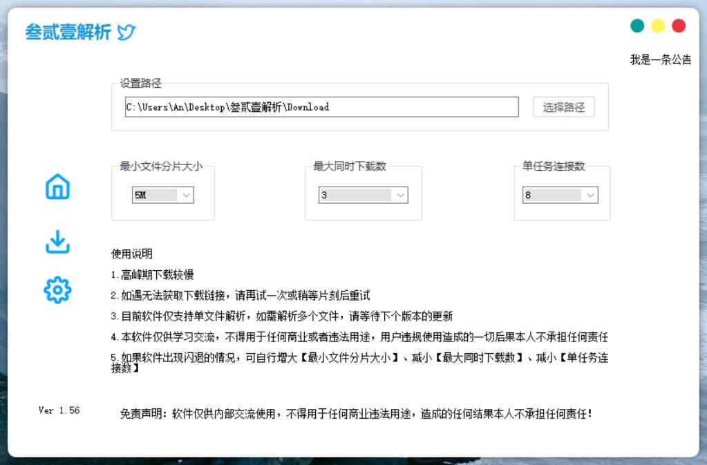This screenshot has height=465, width=707.
Task: Close the app with red circle
Action: tap(679, 26)
